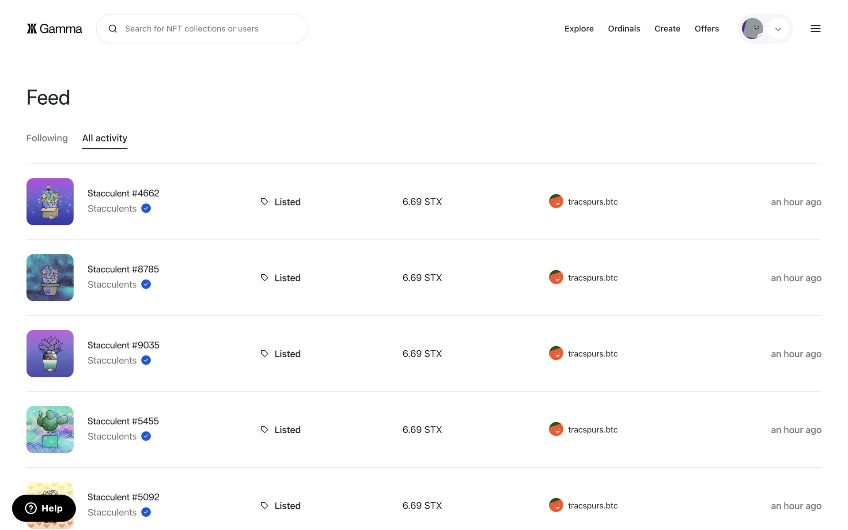Open the hamburger menu
The height and width of the screenshot is (530, 848).
tap(815, 29)
